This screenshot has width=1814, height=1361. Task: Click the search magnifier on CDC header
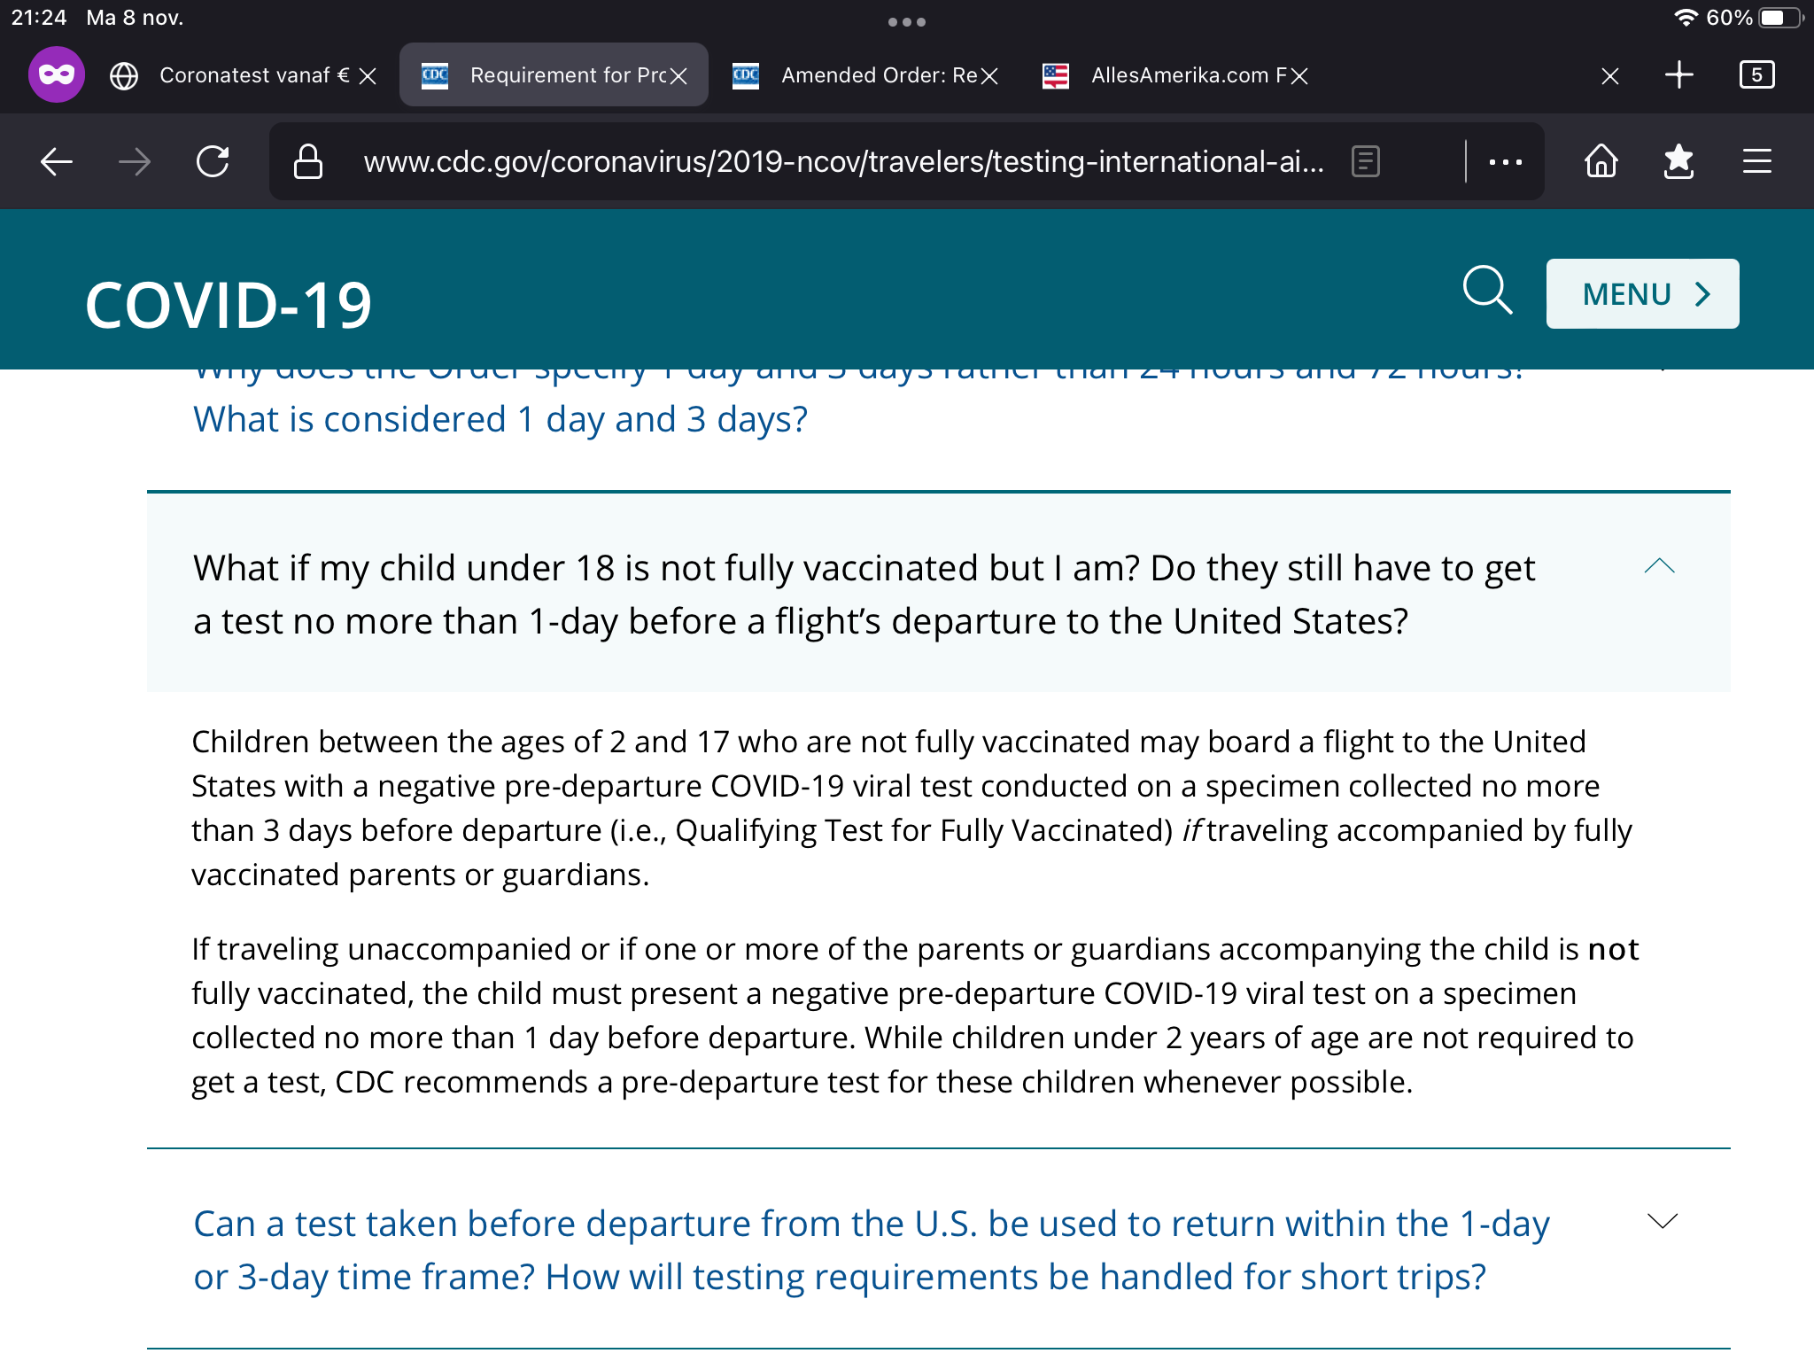click(1487, 291)
